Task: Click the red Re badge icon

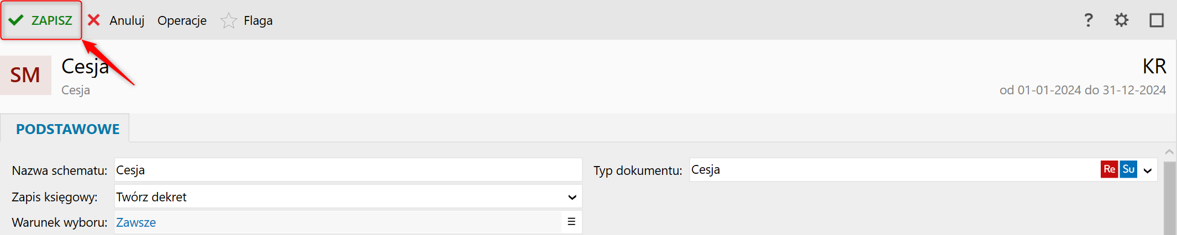Action: [x=1109, y=169]
